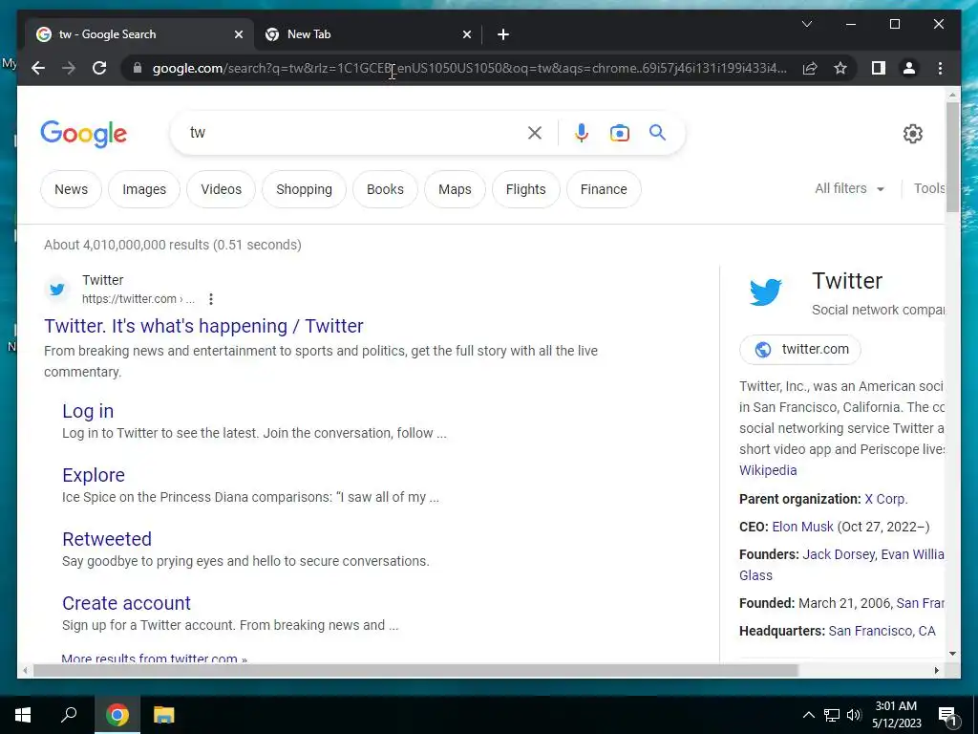The height and width of the screenshot is (734, 978).
Task: Open the 'X Corp.' parent organization link
Action: 885,499
